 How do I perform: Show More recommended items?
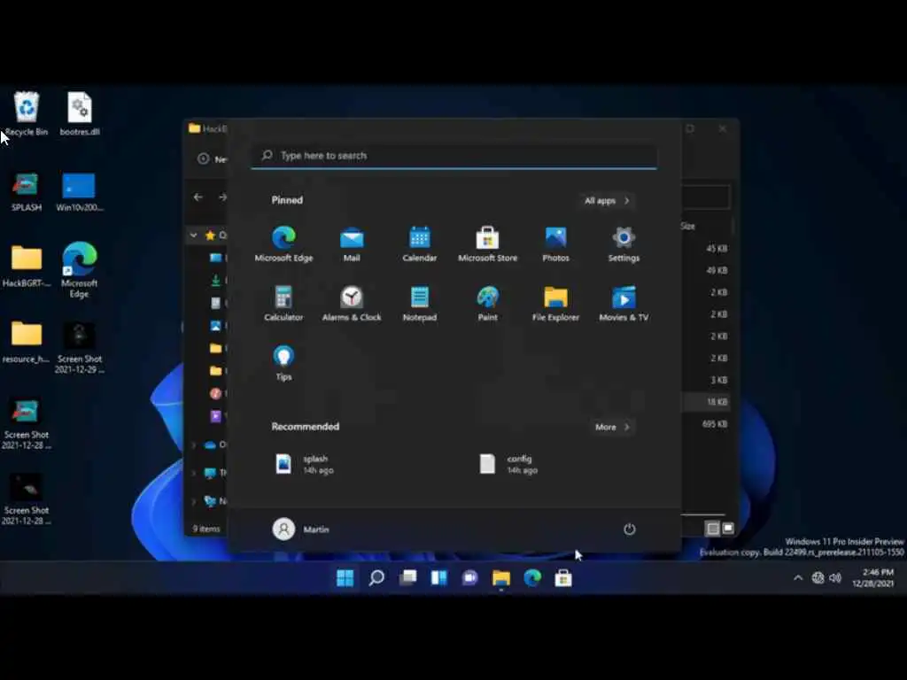pyautogui.click(x=612, y=427)
